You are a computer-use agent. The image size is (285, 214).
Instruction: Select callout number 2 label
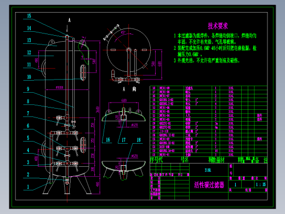(28, 174)
